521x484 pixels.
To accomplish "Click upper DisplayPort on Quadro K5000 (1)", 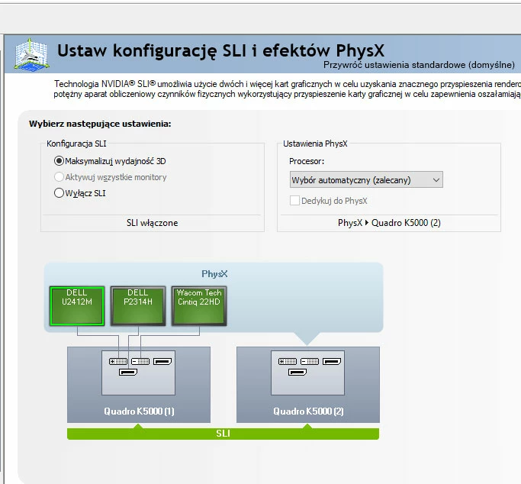I will [x=162, y=361].
